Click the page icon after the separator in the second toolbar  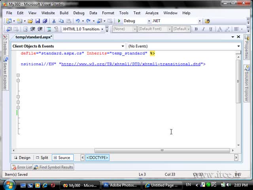(25, 29)
